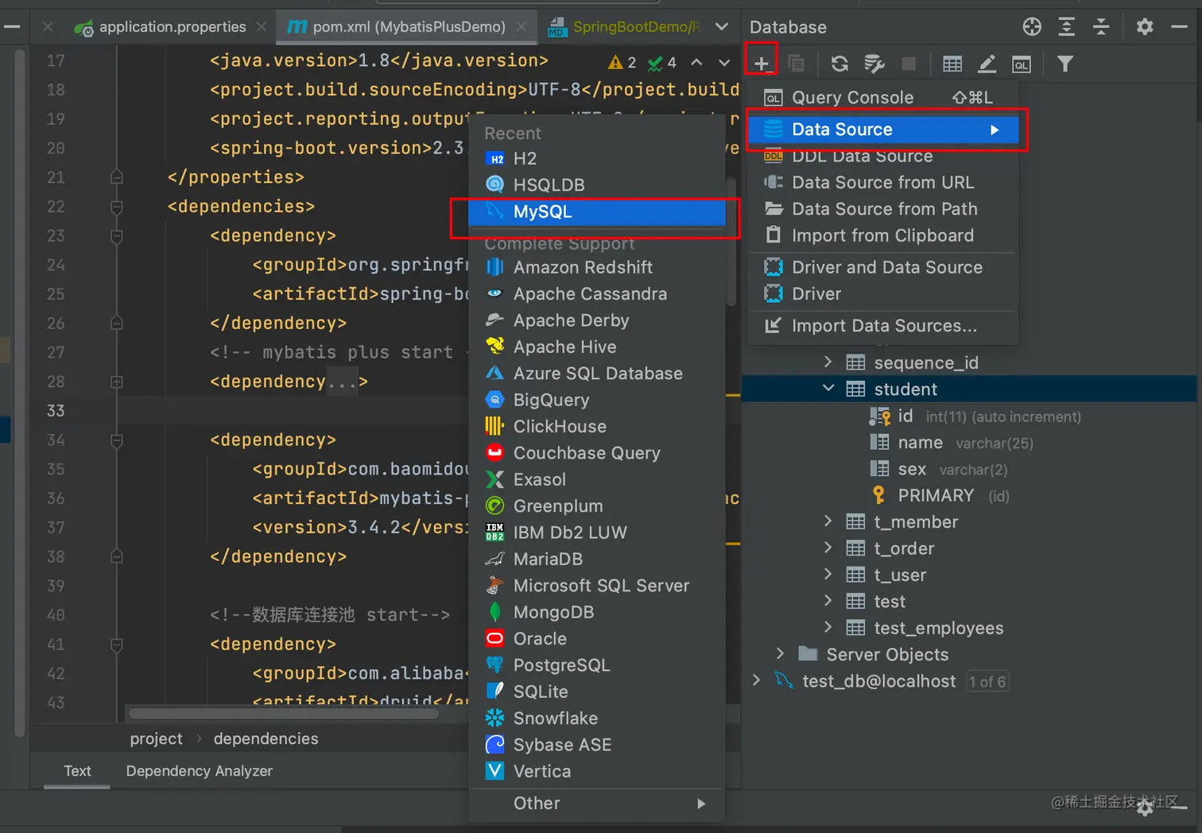Expand the t_user table node
The height and width of the screenshot is (833, 1202).
(x=828, y=574)
